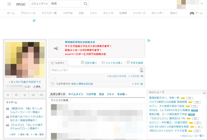This screenshot has width=207, height=140.
Task: Click the megaphone announcement icon
Action: [56, 48]
